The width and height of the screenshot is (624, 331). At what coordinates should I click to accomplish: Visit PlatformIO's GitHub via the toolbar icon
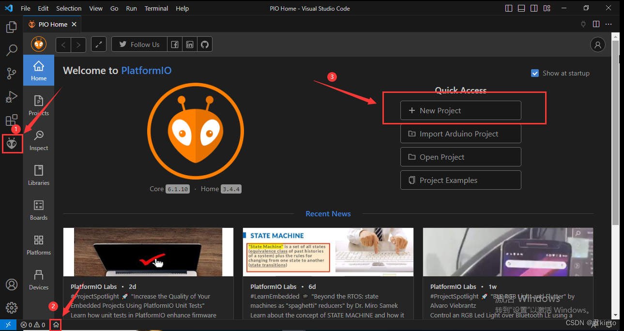pyautogui.click(x=204, y=44)
